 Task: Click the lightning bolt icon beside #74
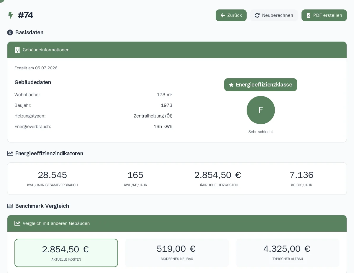pos(11,15)
